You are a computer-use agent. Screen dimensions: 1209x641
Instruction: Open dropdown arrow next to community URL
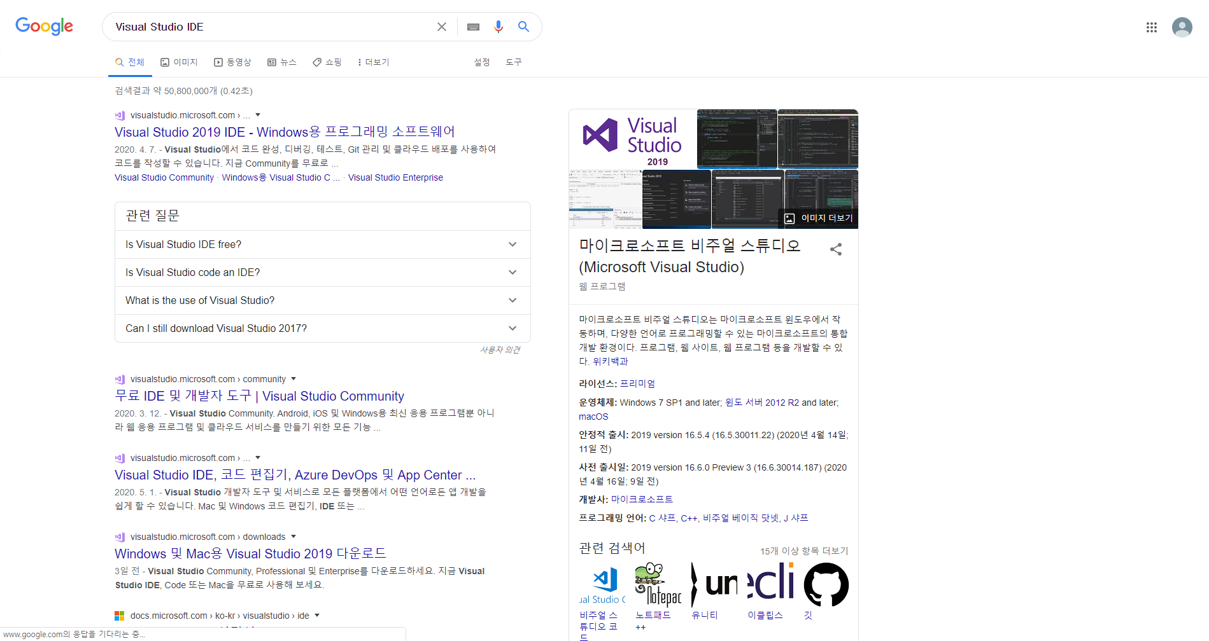pyautogui.click(x=293, y=379)
